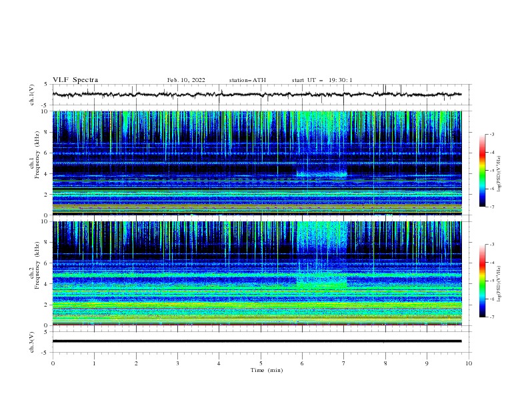Click the ch.1 Frequency (kHz) axis label
Screen dimensions: 528x408
pos(35,153)
